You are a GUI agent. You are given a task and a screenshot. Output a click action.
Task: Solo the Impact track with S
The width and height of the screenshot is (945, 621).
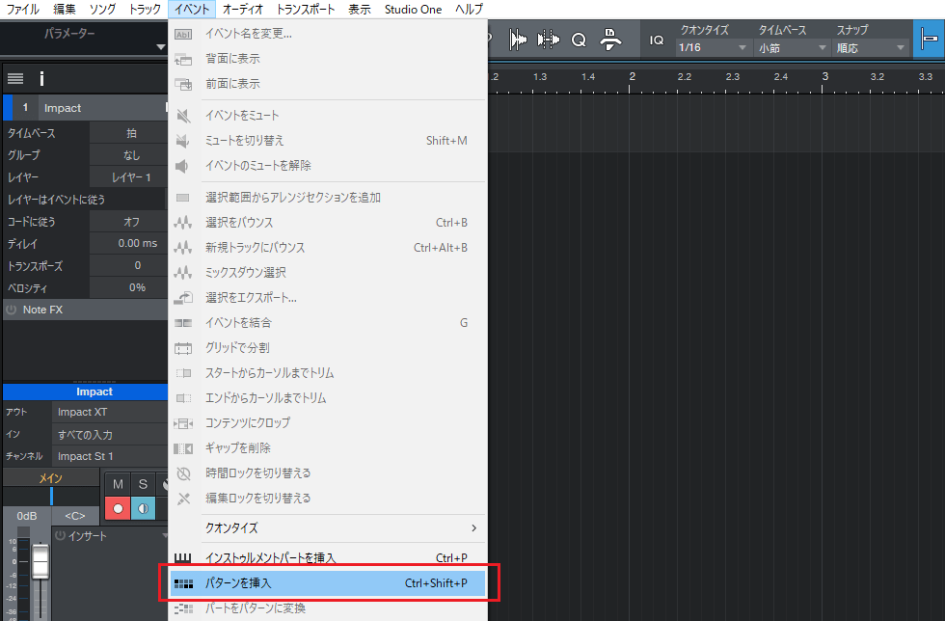[143, 483]
